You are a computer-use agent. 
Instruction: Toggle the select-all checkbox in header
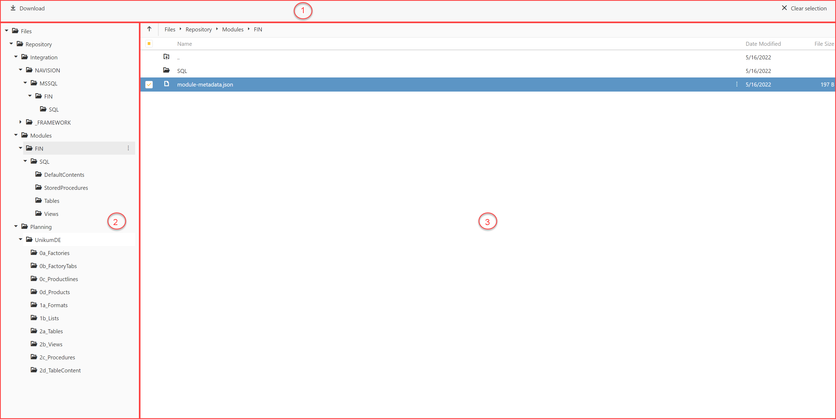tap(149, 44)
